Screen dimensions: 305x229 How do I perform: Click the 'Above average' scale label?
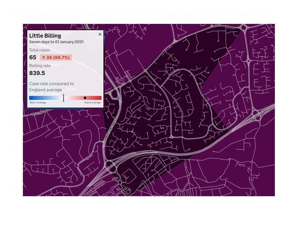92,103
